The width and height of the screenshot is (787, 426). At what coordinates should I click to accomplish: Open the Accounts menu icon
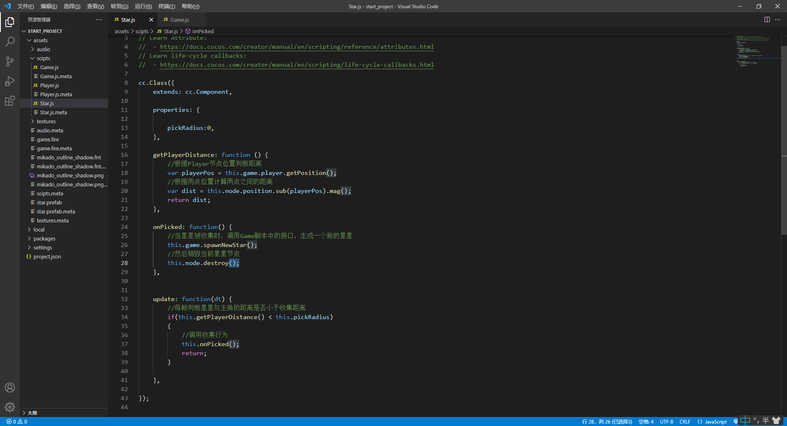point(10,387)
